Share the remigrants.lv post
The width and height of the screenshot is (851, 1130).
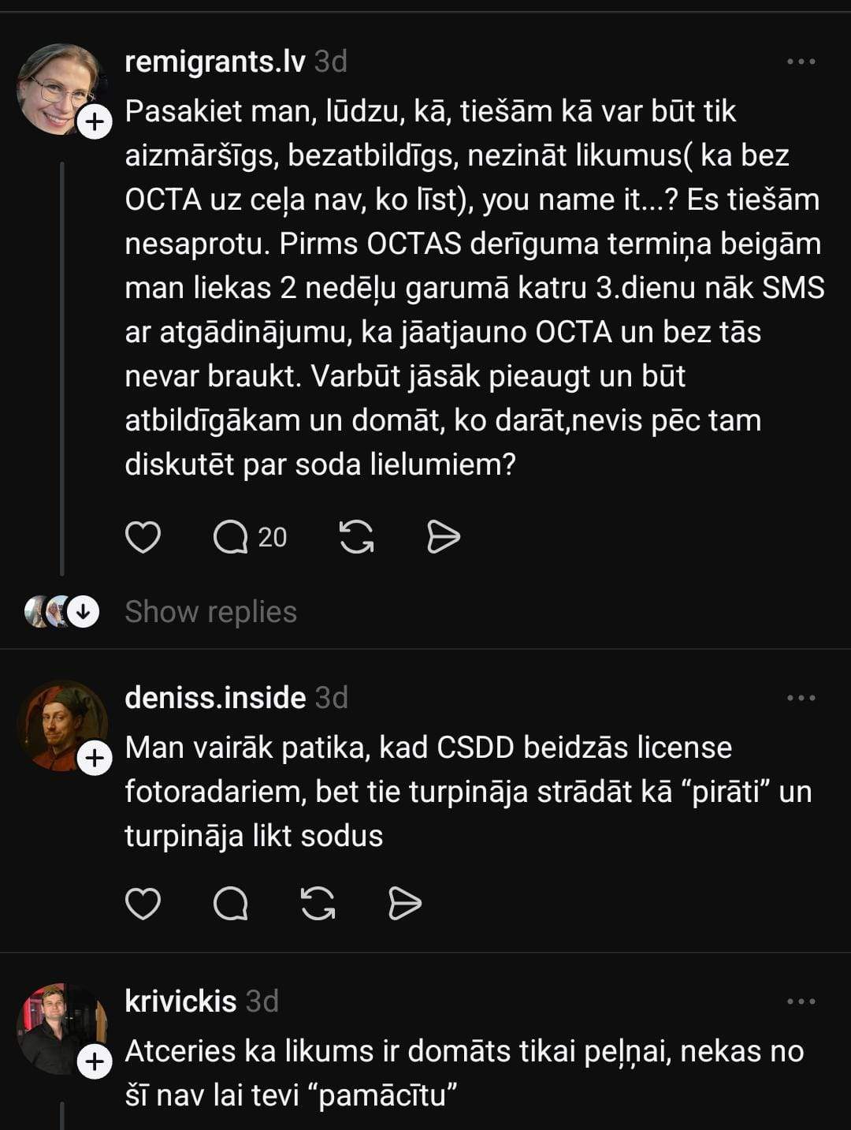point(443,538)
